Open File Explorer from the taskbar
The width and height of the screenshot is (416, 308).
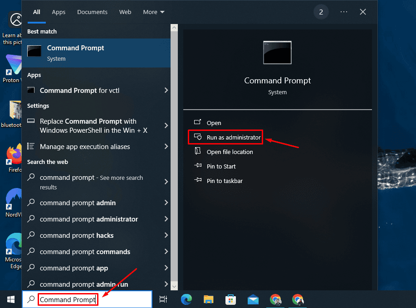pyautogui.click(x=209, y=299)
